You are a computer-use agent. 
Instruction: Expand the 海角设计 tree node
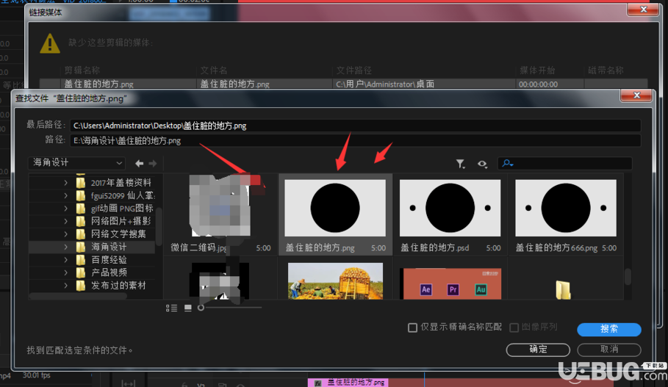(x=65, y=247)
